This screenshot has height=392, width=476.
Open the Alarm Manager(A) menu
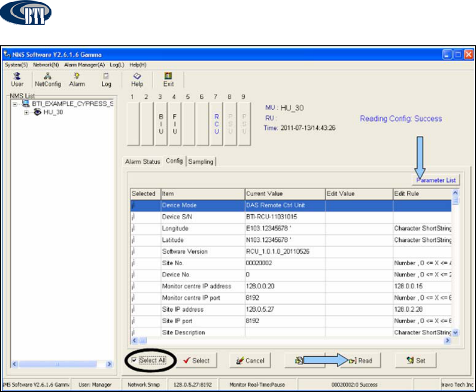pyautogui.click(x=84, y=65)
